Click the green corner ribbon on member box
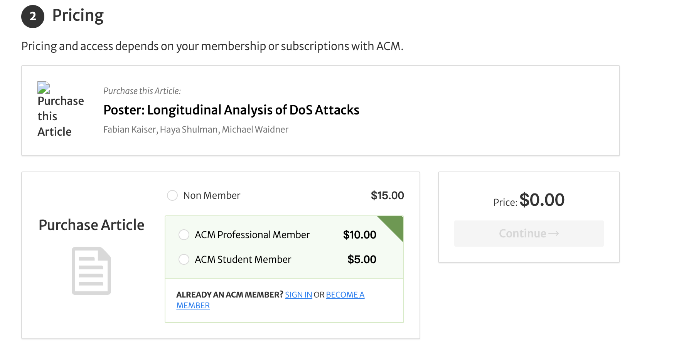 pos(394,225)
